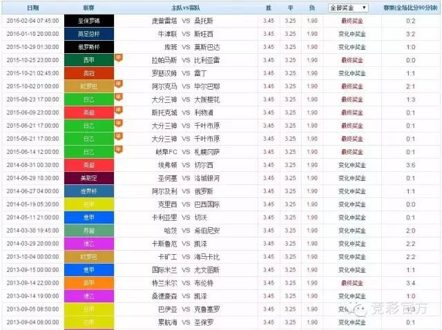Click the 单 badge for 大分三神 vs 大阪樱花
Screen dimensions: 442x330
[118, 97]
